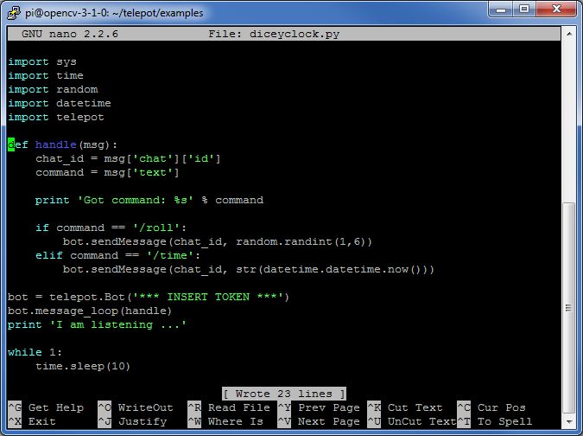This screenshot has height=436, width=583.
Task: Click the 'bot.message_loop(handle)' line
Action: [x=89, y=311]
